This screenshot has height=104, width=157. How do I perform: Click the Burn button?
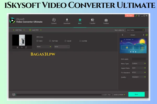[137, 94]
